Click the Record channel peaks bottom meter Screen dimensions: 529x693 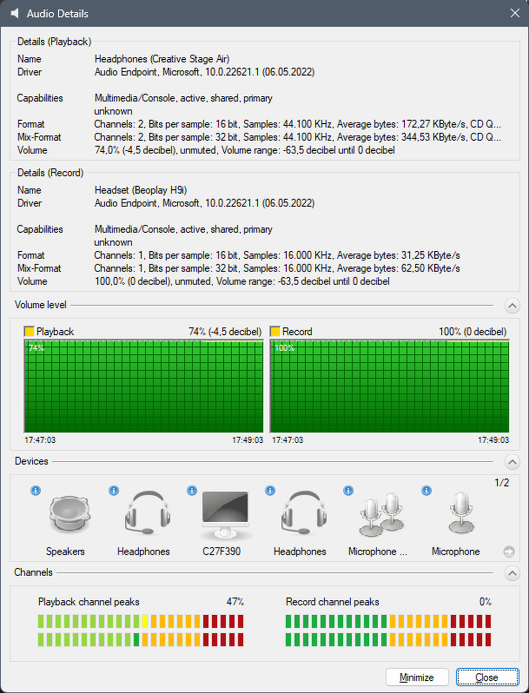click(x=388, y=640)
